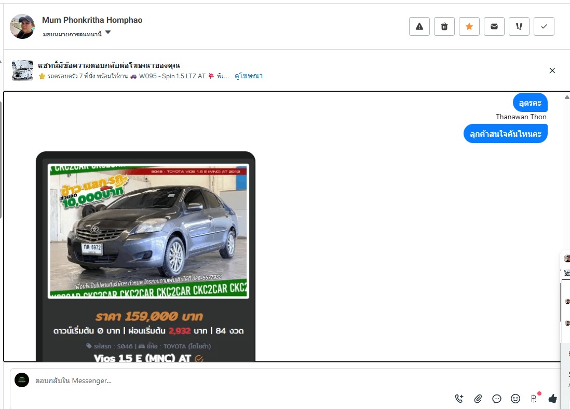Click the Vios 1.5 E (MNC) AT title
This screenshot has width=570, height=409.
[x=142, y=358]
